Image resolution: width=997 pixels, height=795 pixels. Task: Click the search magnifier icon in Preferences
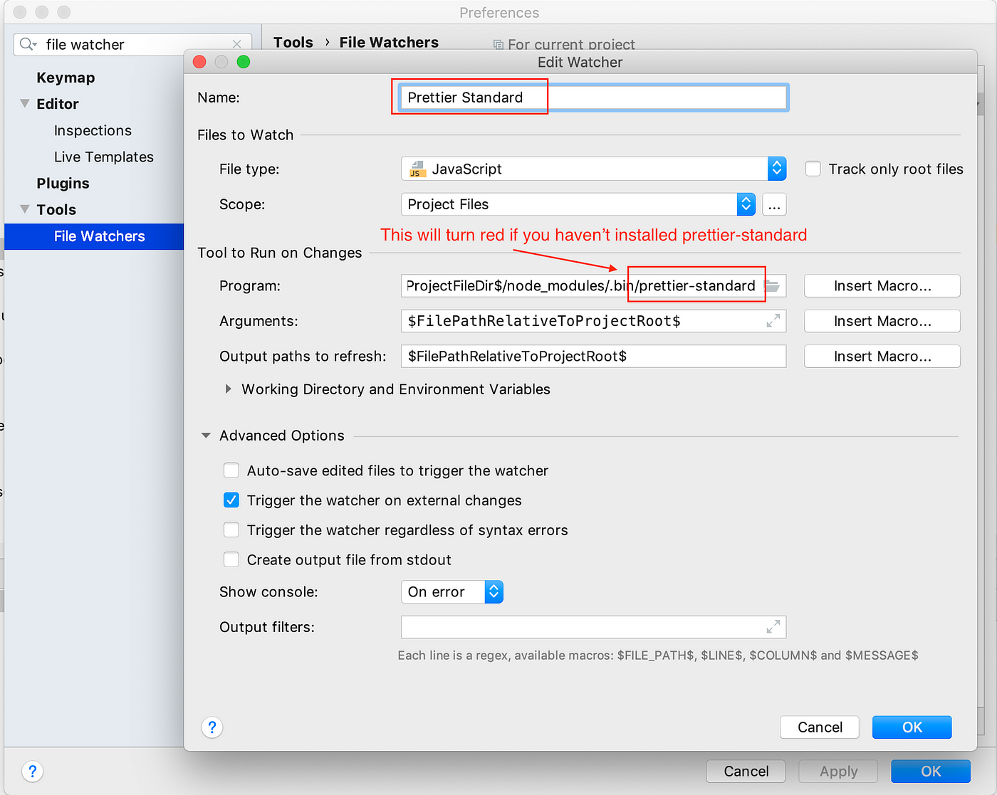pyautogui.click(x=28, y=44)
